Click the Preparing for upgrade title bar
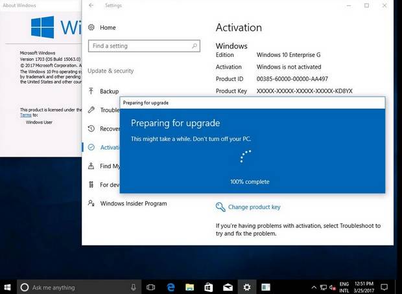Screen dimensions: 402x294 click(x=252, y=103)
